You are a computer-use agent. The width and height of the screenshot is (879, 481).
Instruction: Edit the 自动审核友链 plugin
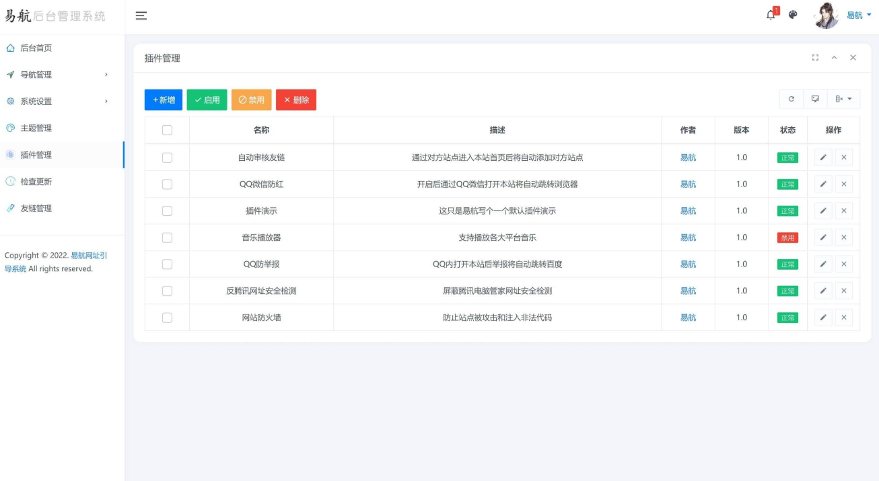pos(823,157)
